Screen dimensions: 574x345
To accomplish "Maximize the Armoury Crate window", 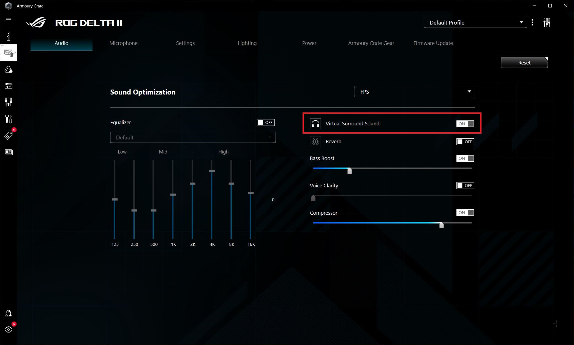I will pyautogui.click(x=550, y=6).
